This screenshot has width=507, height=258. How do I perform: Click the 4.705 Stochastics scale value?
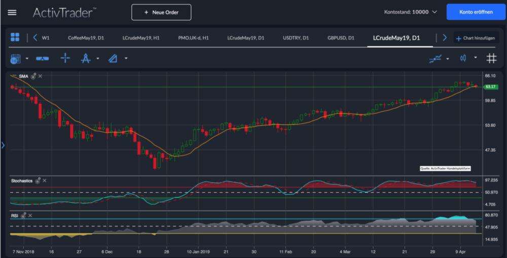click(x=491, y=204)
